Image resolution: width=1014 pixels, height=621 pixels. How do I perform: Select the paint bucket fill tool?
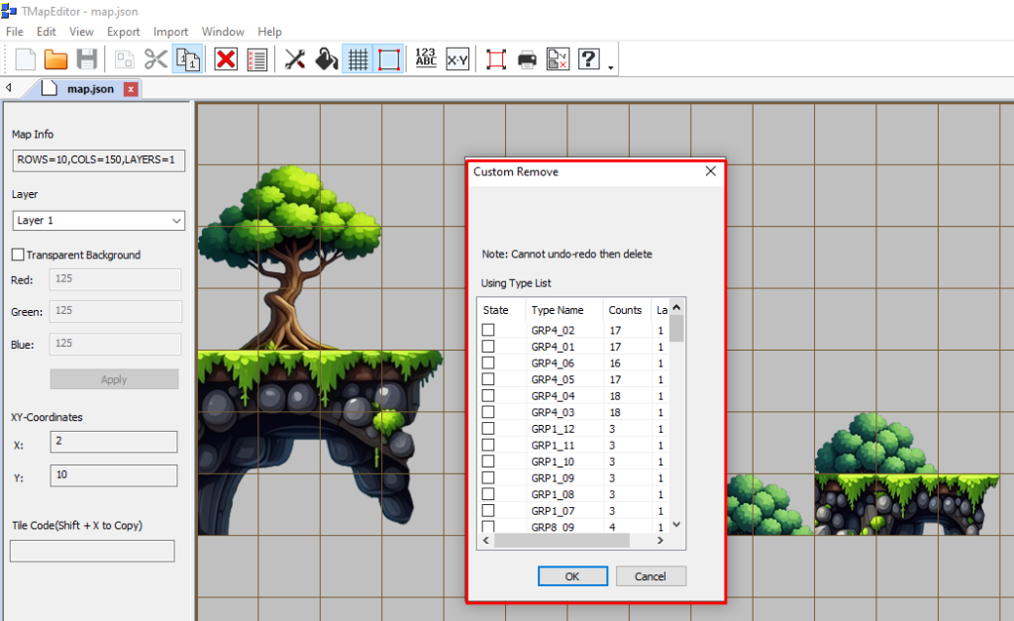(x=326, y=58)
